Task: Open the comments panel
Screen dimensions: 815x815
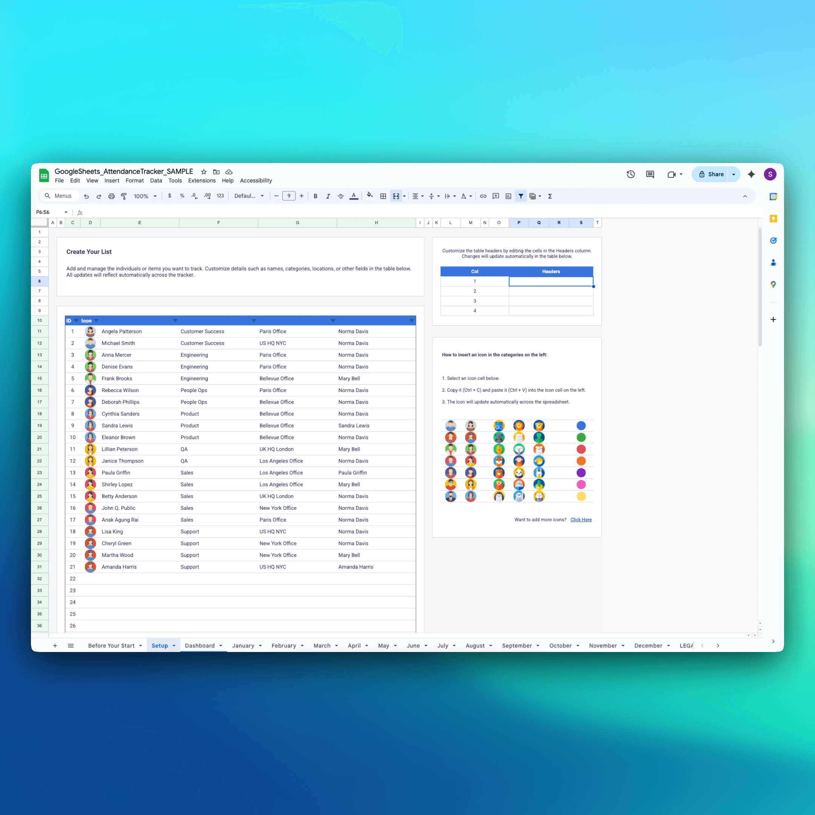Action: click(x=650, y=174)
